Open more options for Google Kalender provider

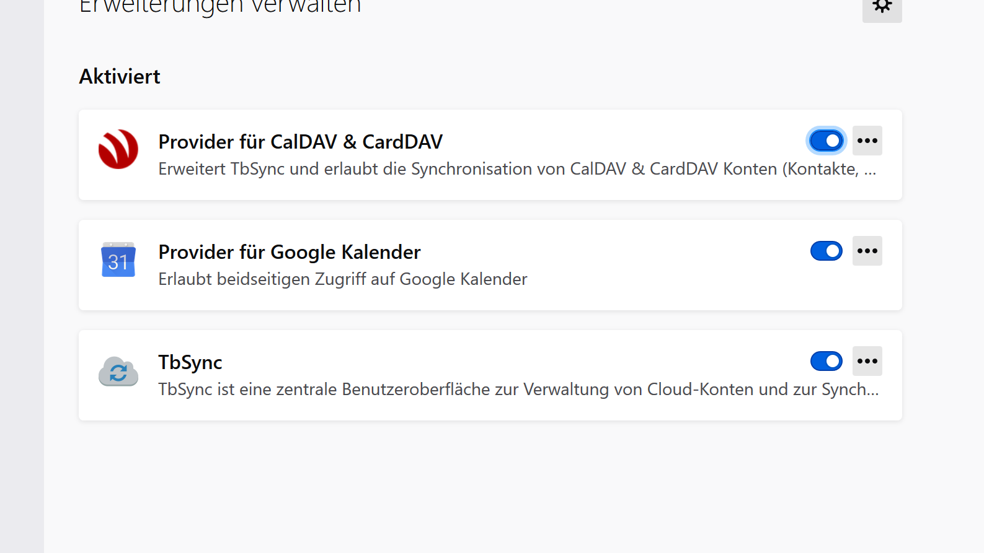tap(867, 251)
